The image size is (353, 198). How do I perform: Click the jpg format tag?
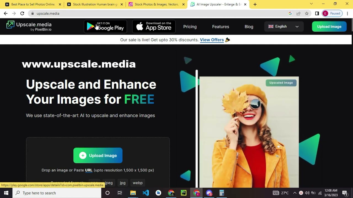(x=123, y=183)
